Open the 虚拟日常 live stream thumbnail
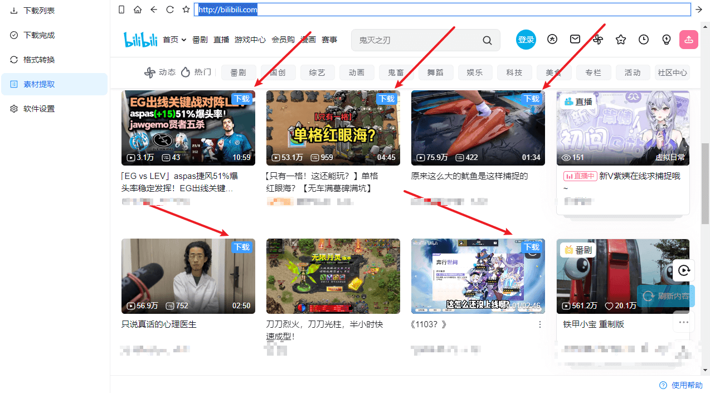This screenshot has height=393, width=710. [623, 128]
